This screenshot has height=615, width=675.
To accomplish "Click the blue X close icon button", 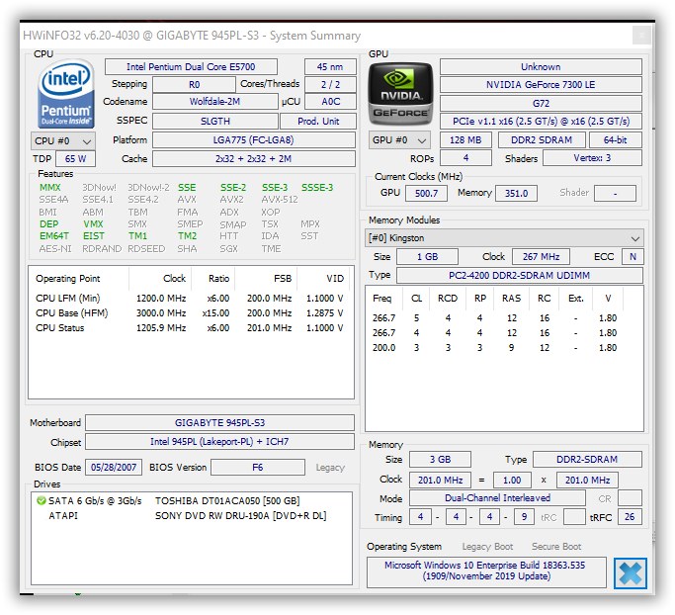I will (x=630, y=573).
